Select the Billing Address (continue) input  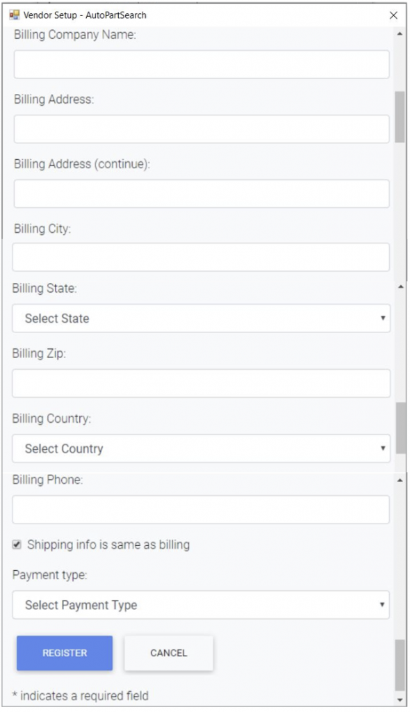pos(202,194)
